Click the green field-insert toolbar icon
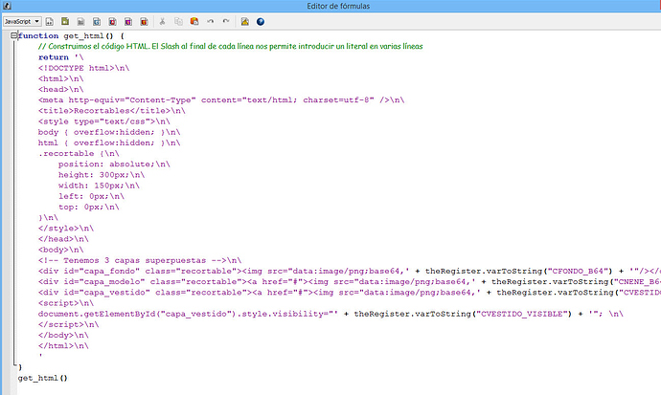The height and width of the screenshot is (395, 661). [65, 21]
